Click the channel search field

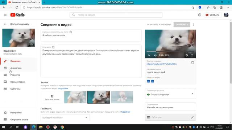116,15
